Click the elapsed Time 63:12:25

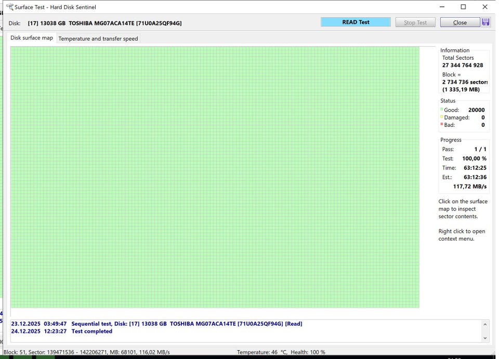[x=475, y=168]
